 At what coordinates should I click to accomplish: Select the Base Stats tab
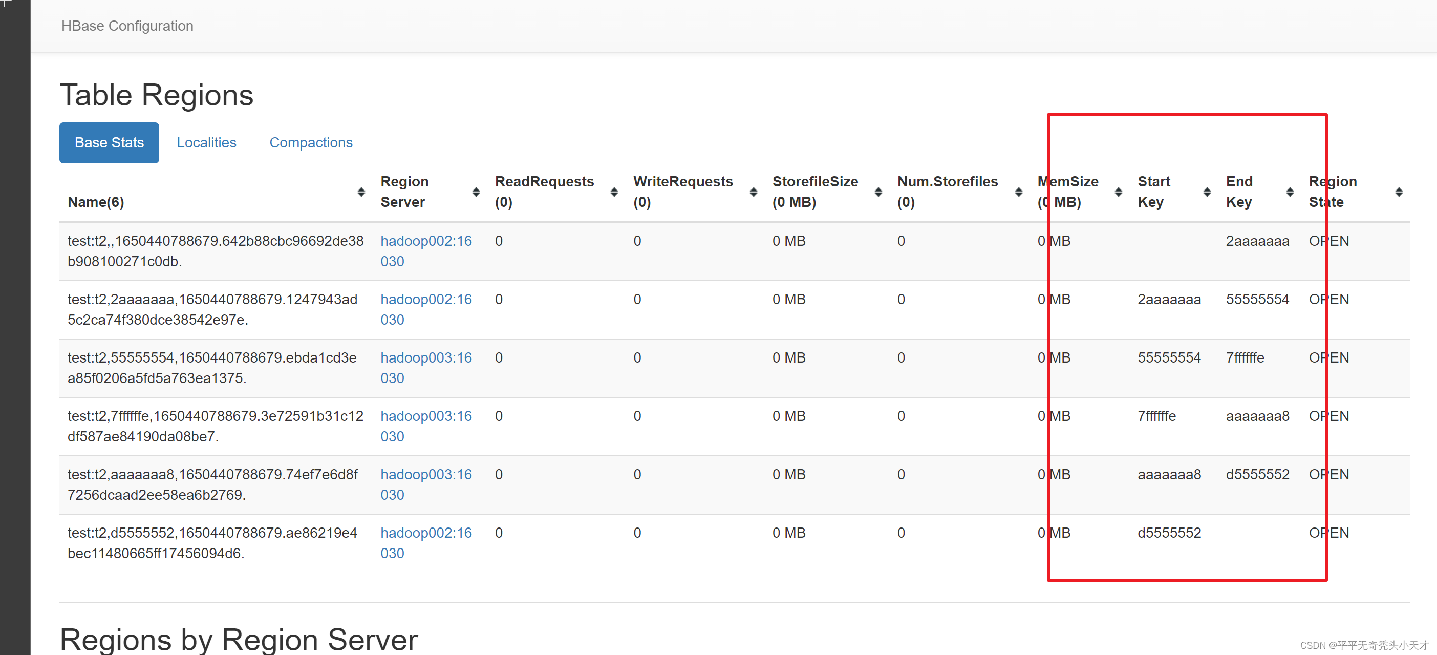[110, 143]
